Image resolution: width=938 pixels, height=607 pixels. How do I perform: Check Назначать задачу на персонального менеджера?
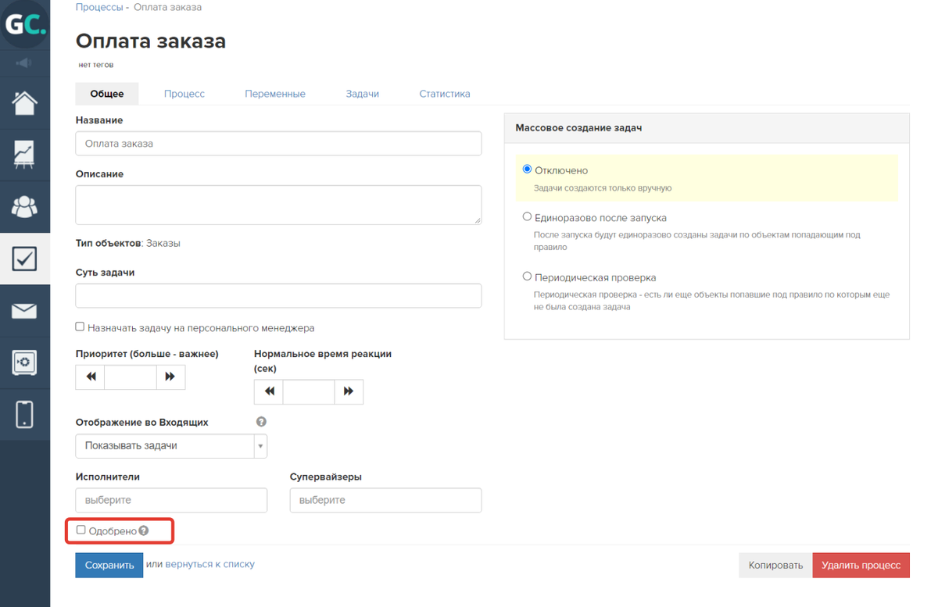coord(79,327)
